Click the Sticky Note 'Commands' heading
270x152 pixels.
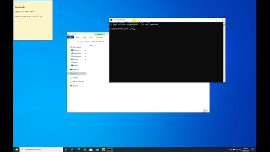coord(20,7)
